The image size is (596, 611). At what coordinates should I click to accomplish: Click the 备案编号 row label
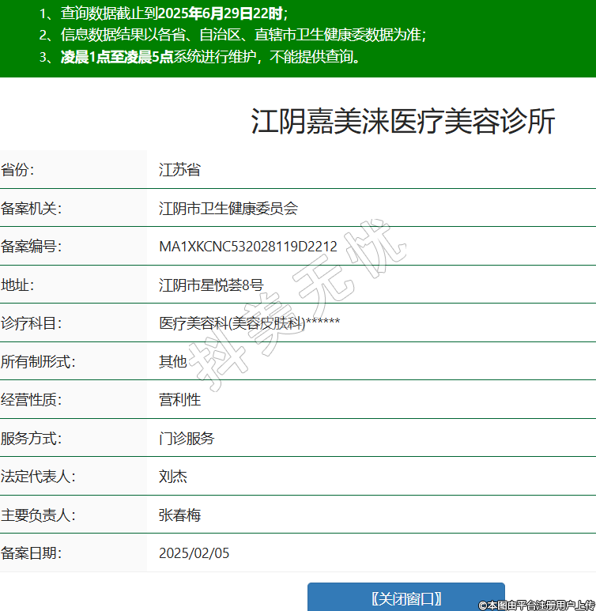pyautogui.click(x=32, y=247)
